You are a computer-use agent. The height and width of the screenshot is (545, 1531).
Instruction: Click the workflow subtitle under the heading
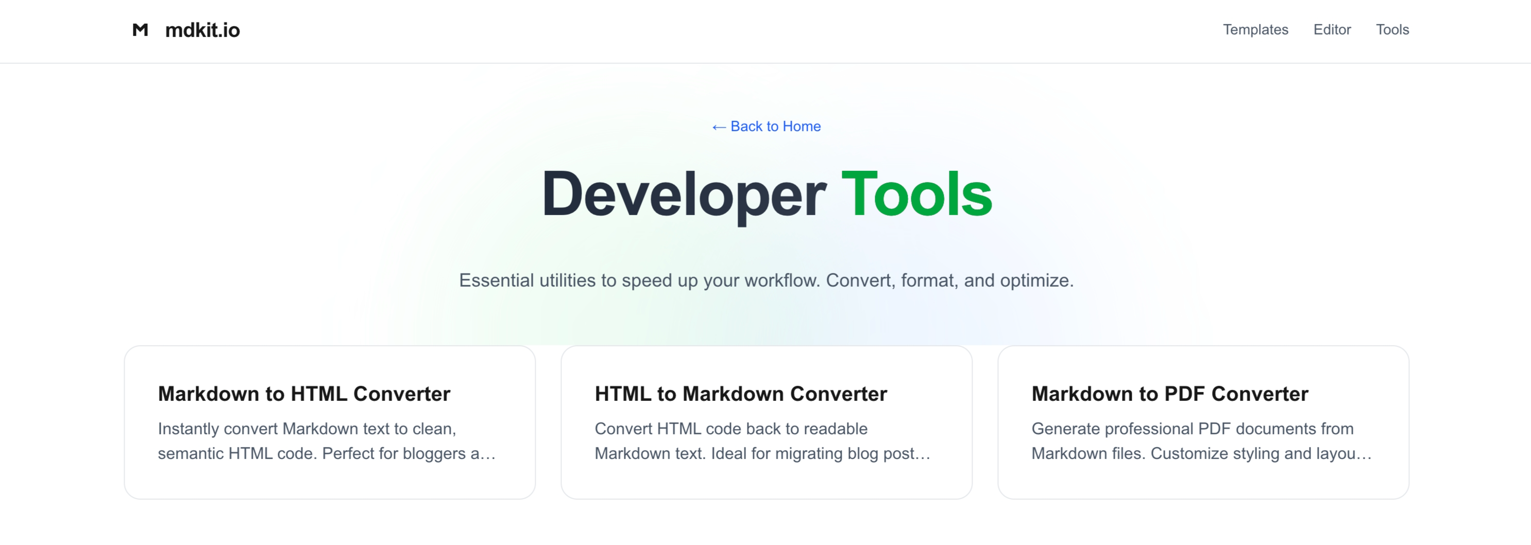[766, 280]
